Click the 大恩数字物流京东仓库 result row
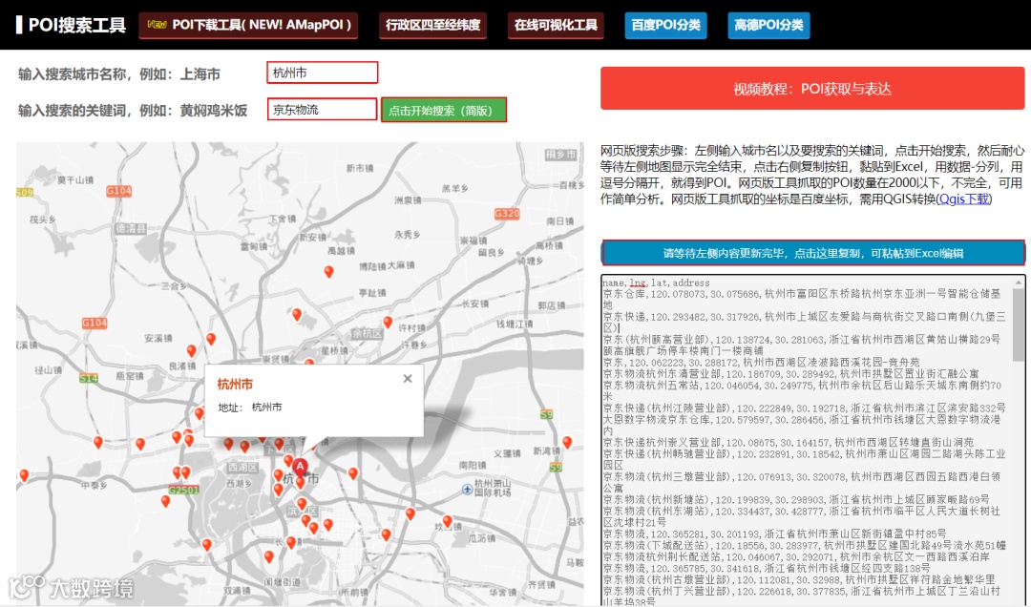This screenshot has width=1031, height=607. coord(802,425)
